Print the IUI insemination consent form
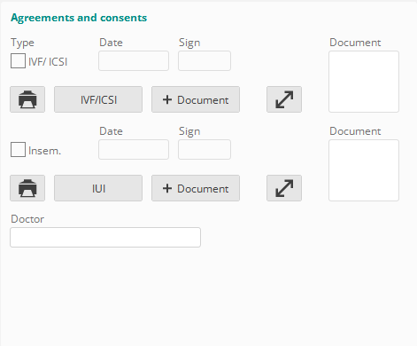Screen dimensions: 417x346 click(27, 188)
